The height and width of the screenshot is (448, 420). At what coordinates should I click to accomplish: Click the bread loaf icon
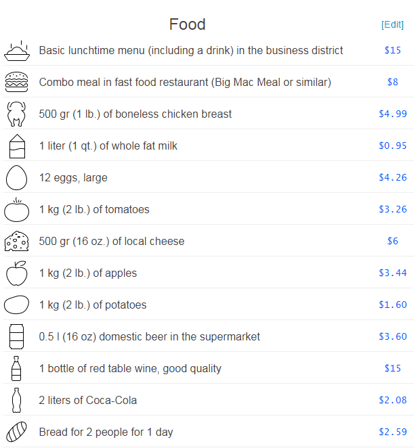tap(16, 432)
